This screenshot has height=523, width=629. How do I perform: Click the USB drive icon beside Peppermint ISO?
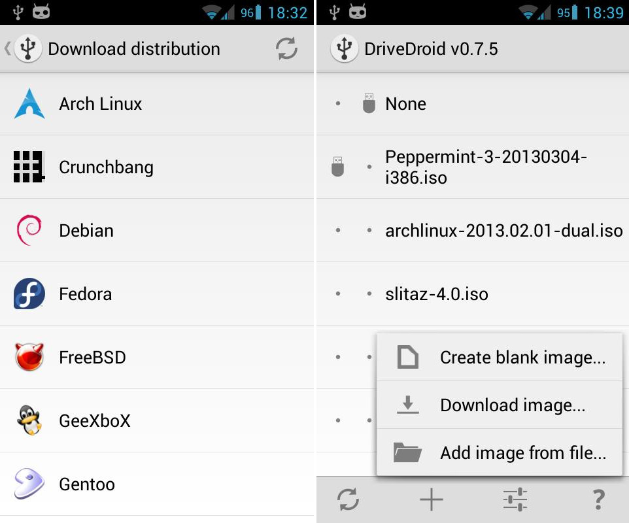338,167
